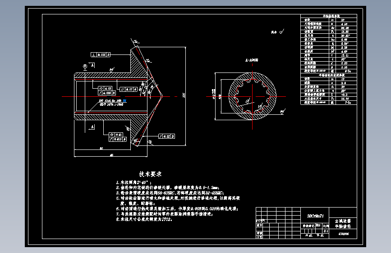Select the datum B circle symbol
Screen dimensions: 391x253
coord(85,67)
